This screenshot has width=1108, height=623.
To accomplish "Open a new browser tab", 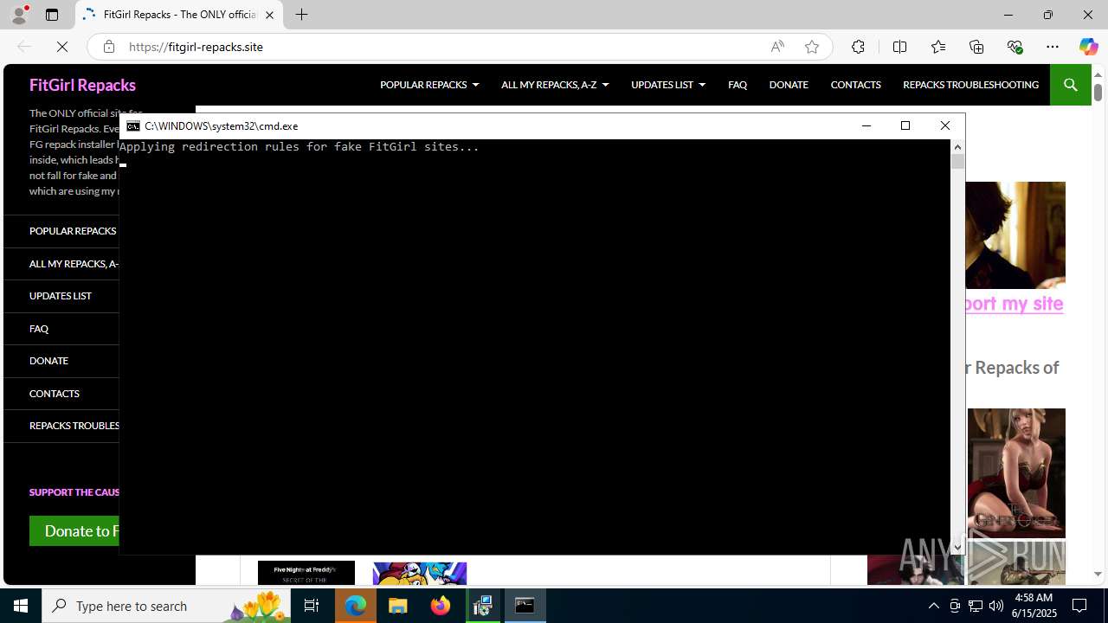I will pos(301,15).
